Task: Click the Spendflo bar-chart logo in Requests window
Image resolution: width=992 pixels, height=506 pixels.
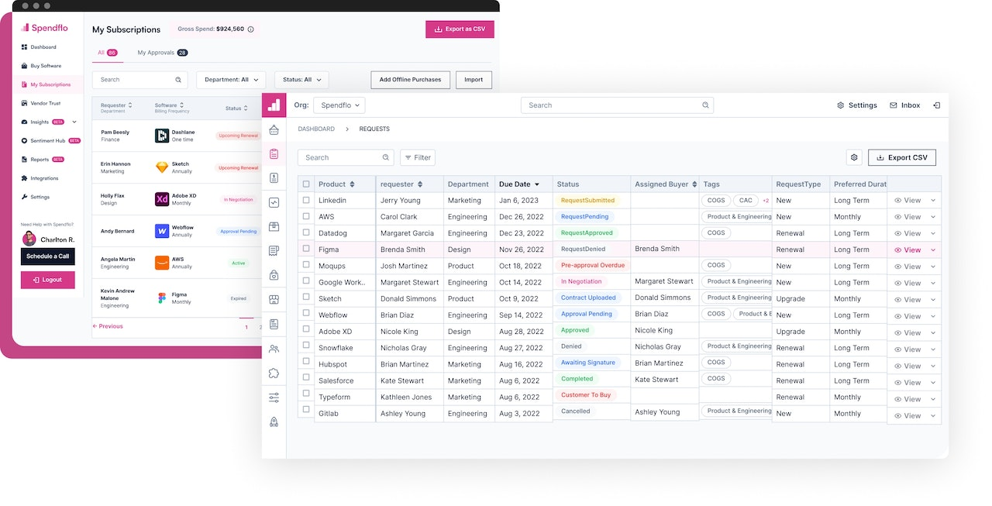Action: [274, 105]
